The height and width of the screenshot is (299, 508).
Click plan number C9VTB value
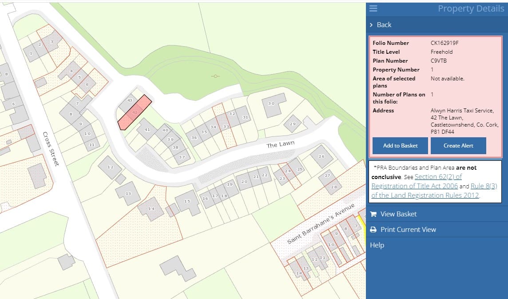(x=439, y=60)
